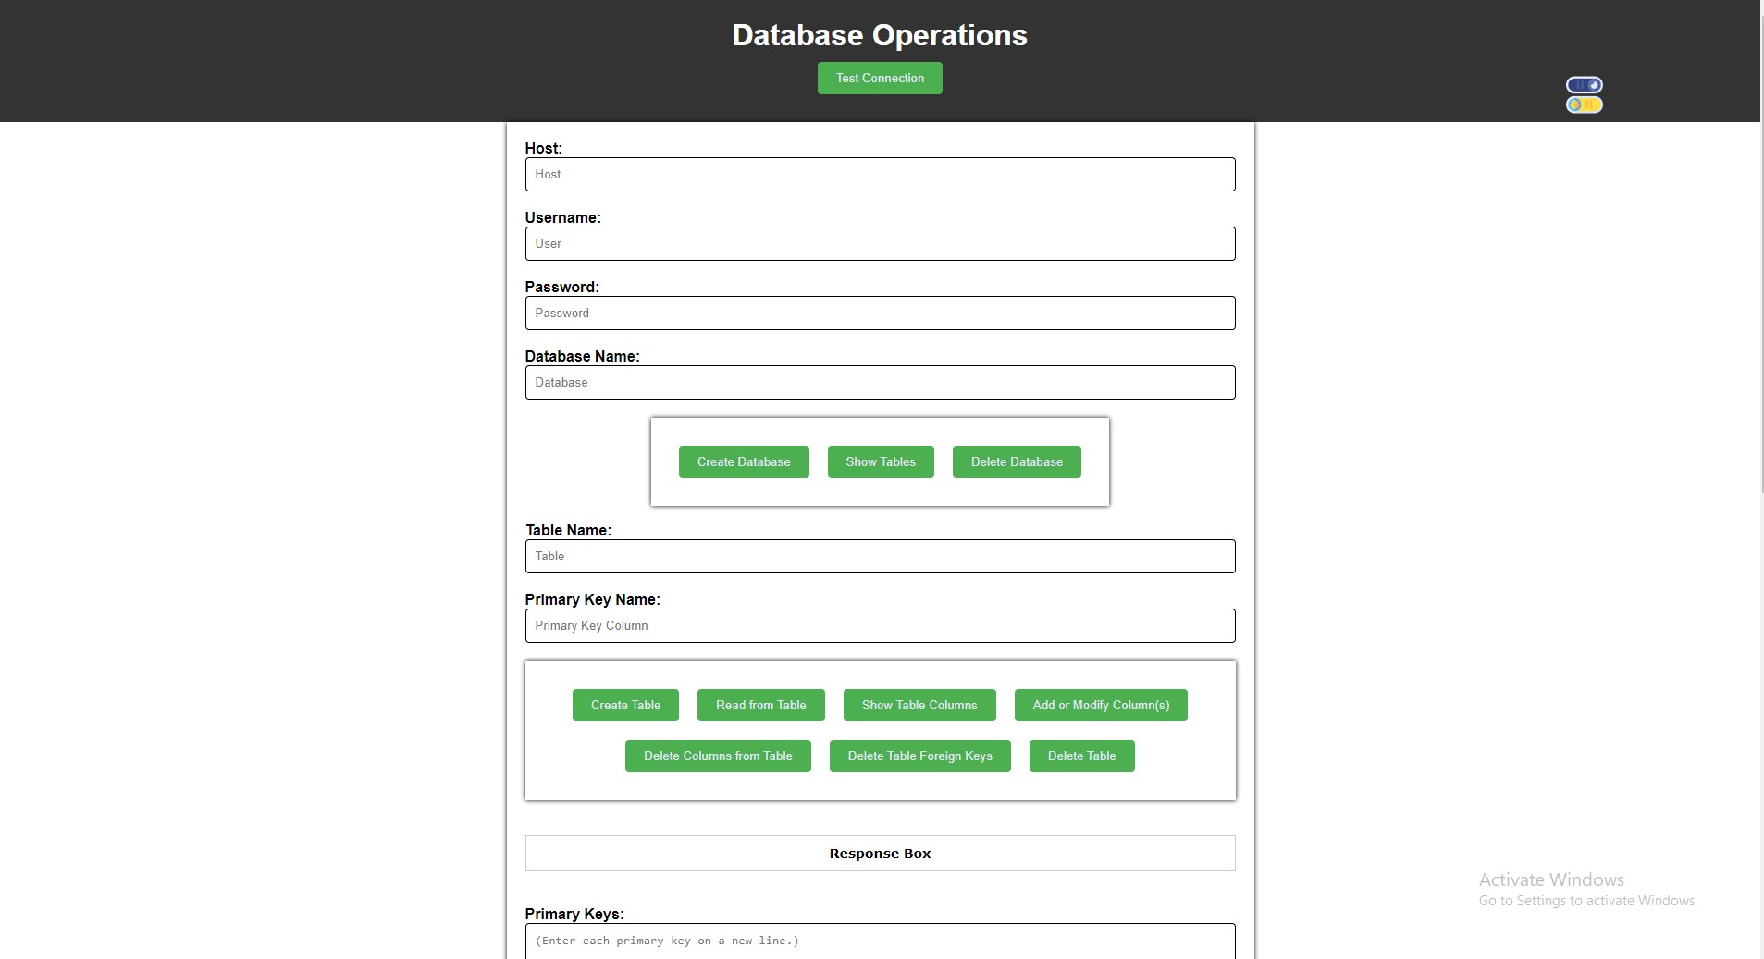The image size is (1764, 959).
Task: Click the Show Tables button
Action: coord(881,462)
